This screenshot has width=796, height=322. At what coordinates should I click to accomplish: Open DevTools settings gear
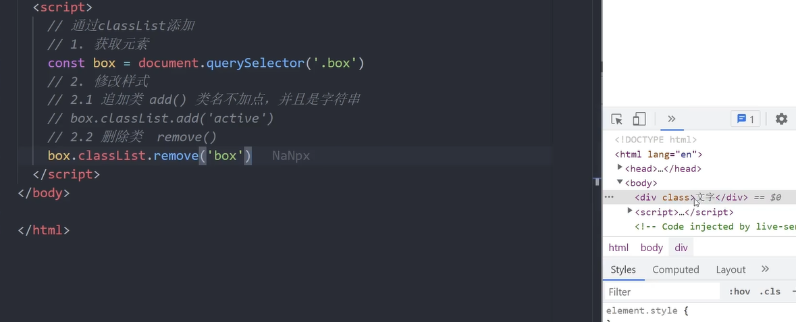click(781, 119)
